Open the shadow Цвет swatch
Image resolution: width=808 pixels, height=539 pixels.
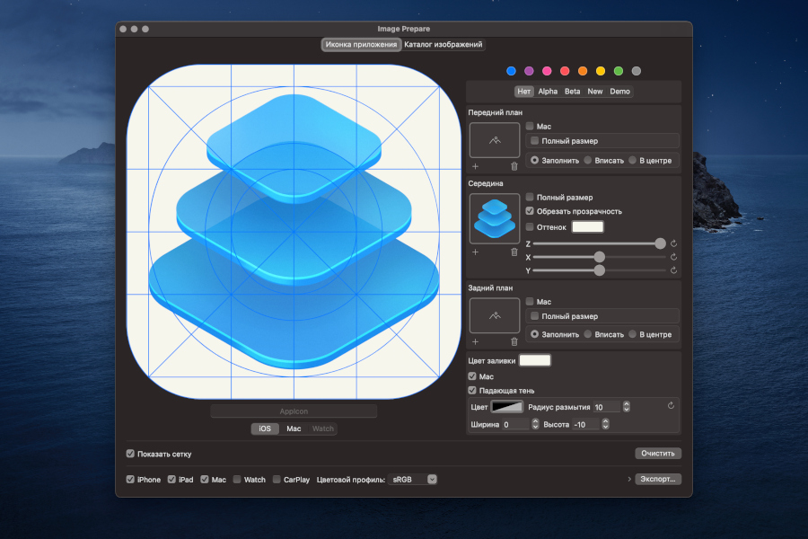tap(507, 406)
